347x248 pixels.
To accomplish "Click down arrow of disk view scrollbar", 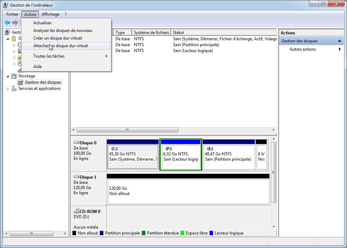I will coord(274,227).
